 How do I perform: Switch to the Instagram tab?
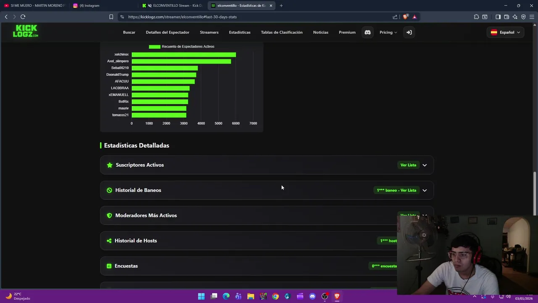[x=103, y=5]
